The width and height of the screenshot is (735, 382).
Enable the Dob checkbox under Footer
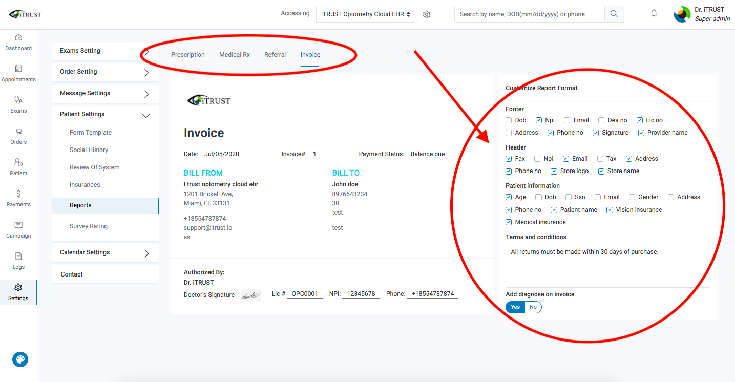(509, 120)
